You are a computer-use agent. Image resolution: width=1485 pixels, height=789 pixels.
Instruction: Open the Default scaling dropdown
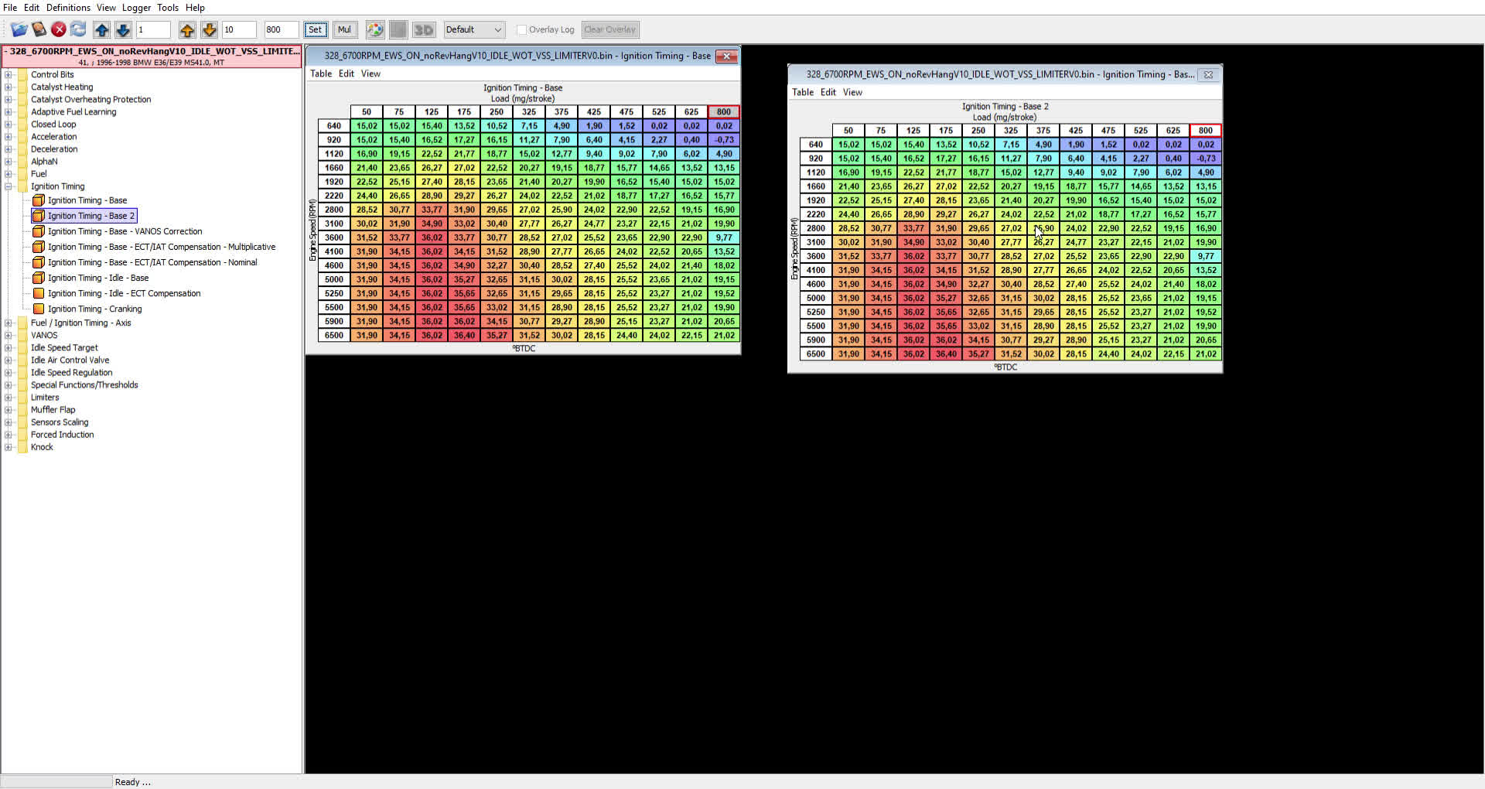[474, 29]
